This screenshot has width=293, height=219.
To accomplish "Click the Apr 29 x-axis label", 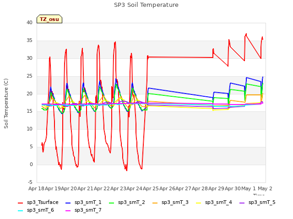I will click(216, 188).
